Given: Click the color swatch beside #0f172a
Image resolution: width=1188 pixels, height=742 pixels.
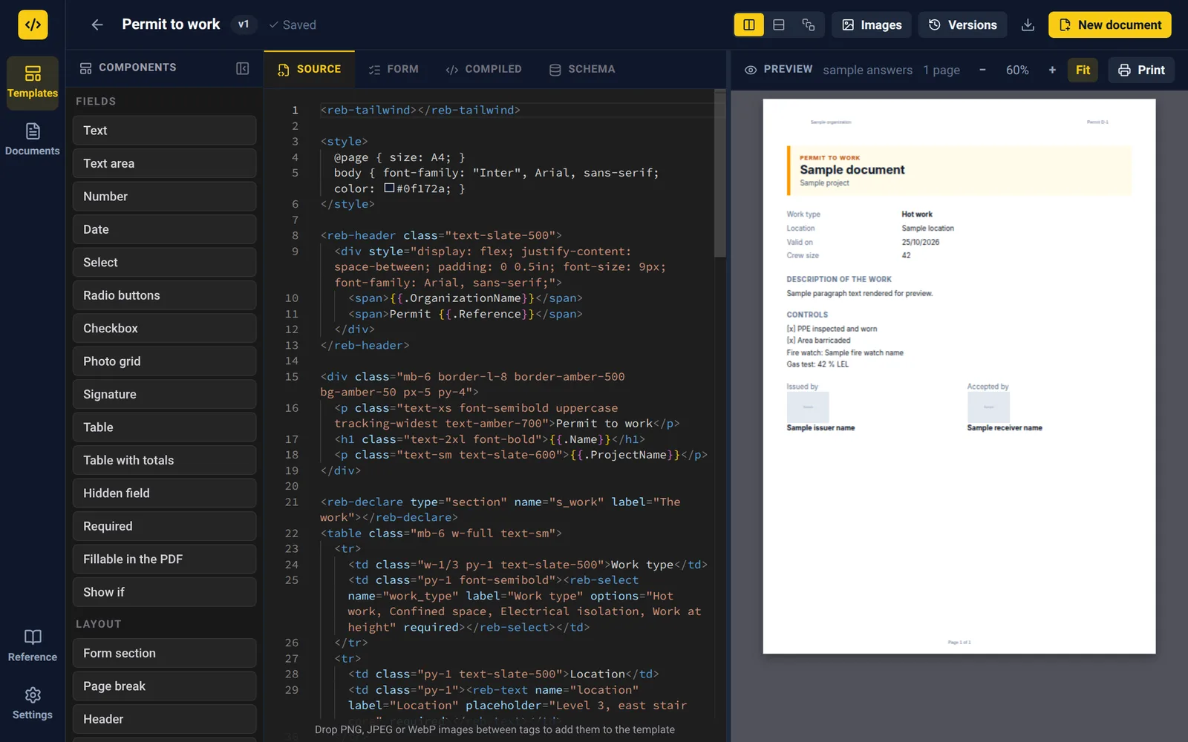Looking at the screenshot, I should tap(389, 188).
